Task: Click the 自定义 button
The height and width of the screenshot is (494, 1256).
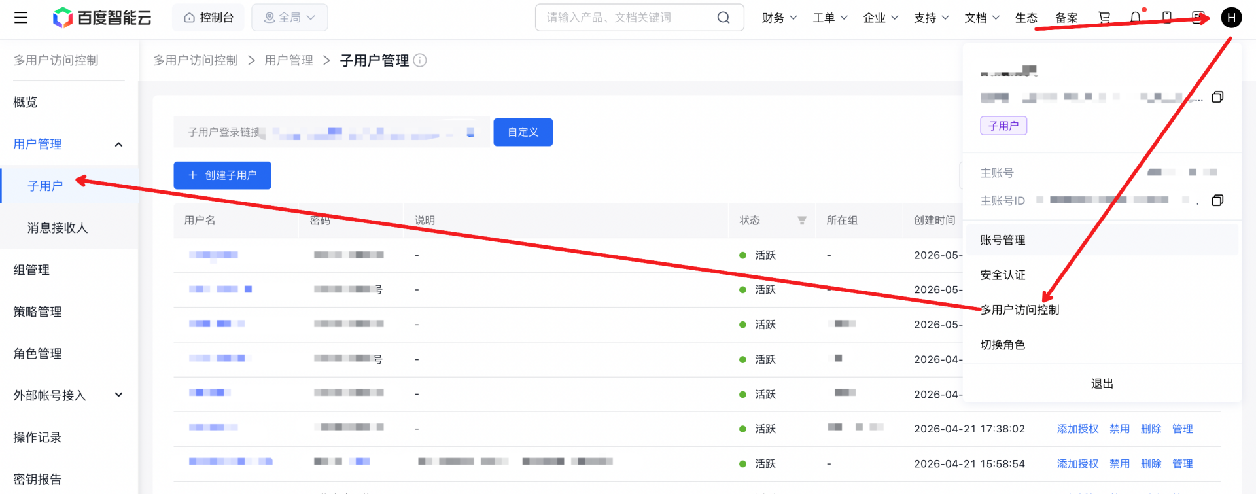Action: 523,132
